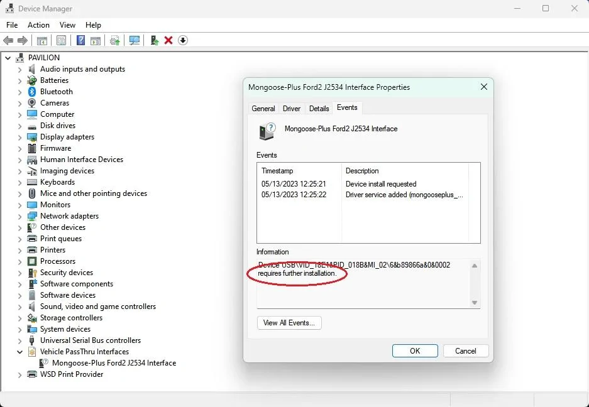Select the Printers tree item
589x407 pixels.
(53, 250)
